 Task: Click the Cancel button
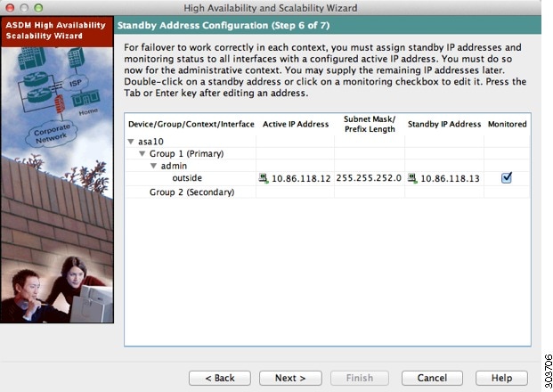[432, 378]
